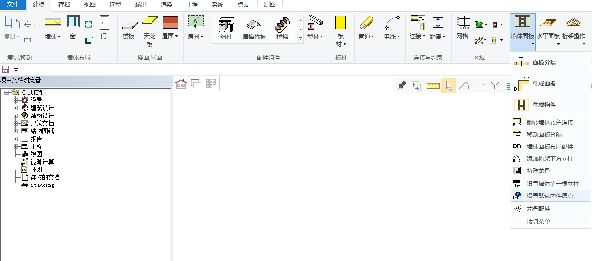The height and width of the screenshot is (261, 592).
Task: Switch to the 视图 ribbon tab
Action: point(90,4)
